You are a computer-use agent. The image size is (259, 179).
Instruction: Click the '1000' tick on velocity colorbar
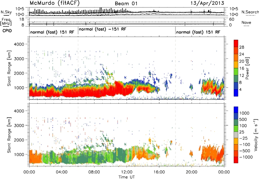(x=244, y=113)
